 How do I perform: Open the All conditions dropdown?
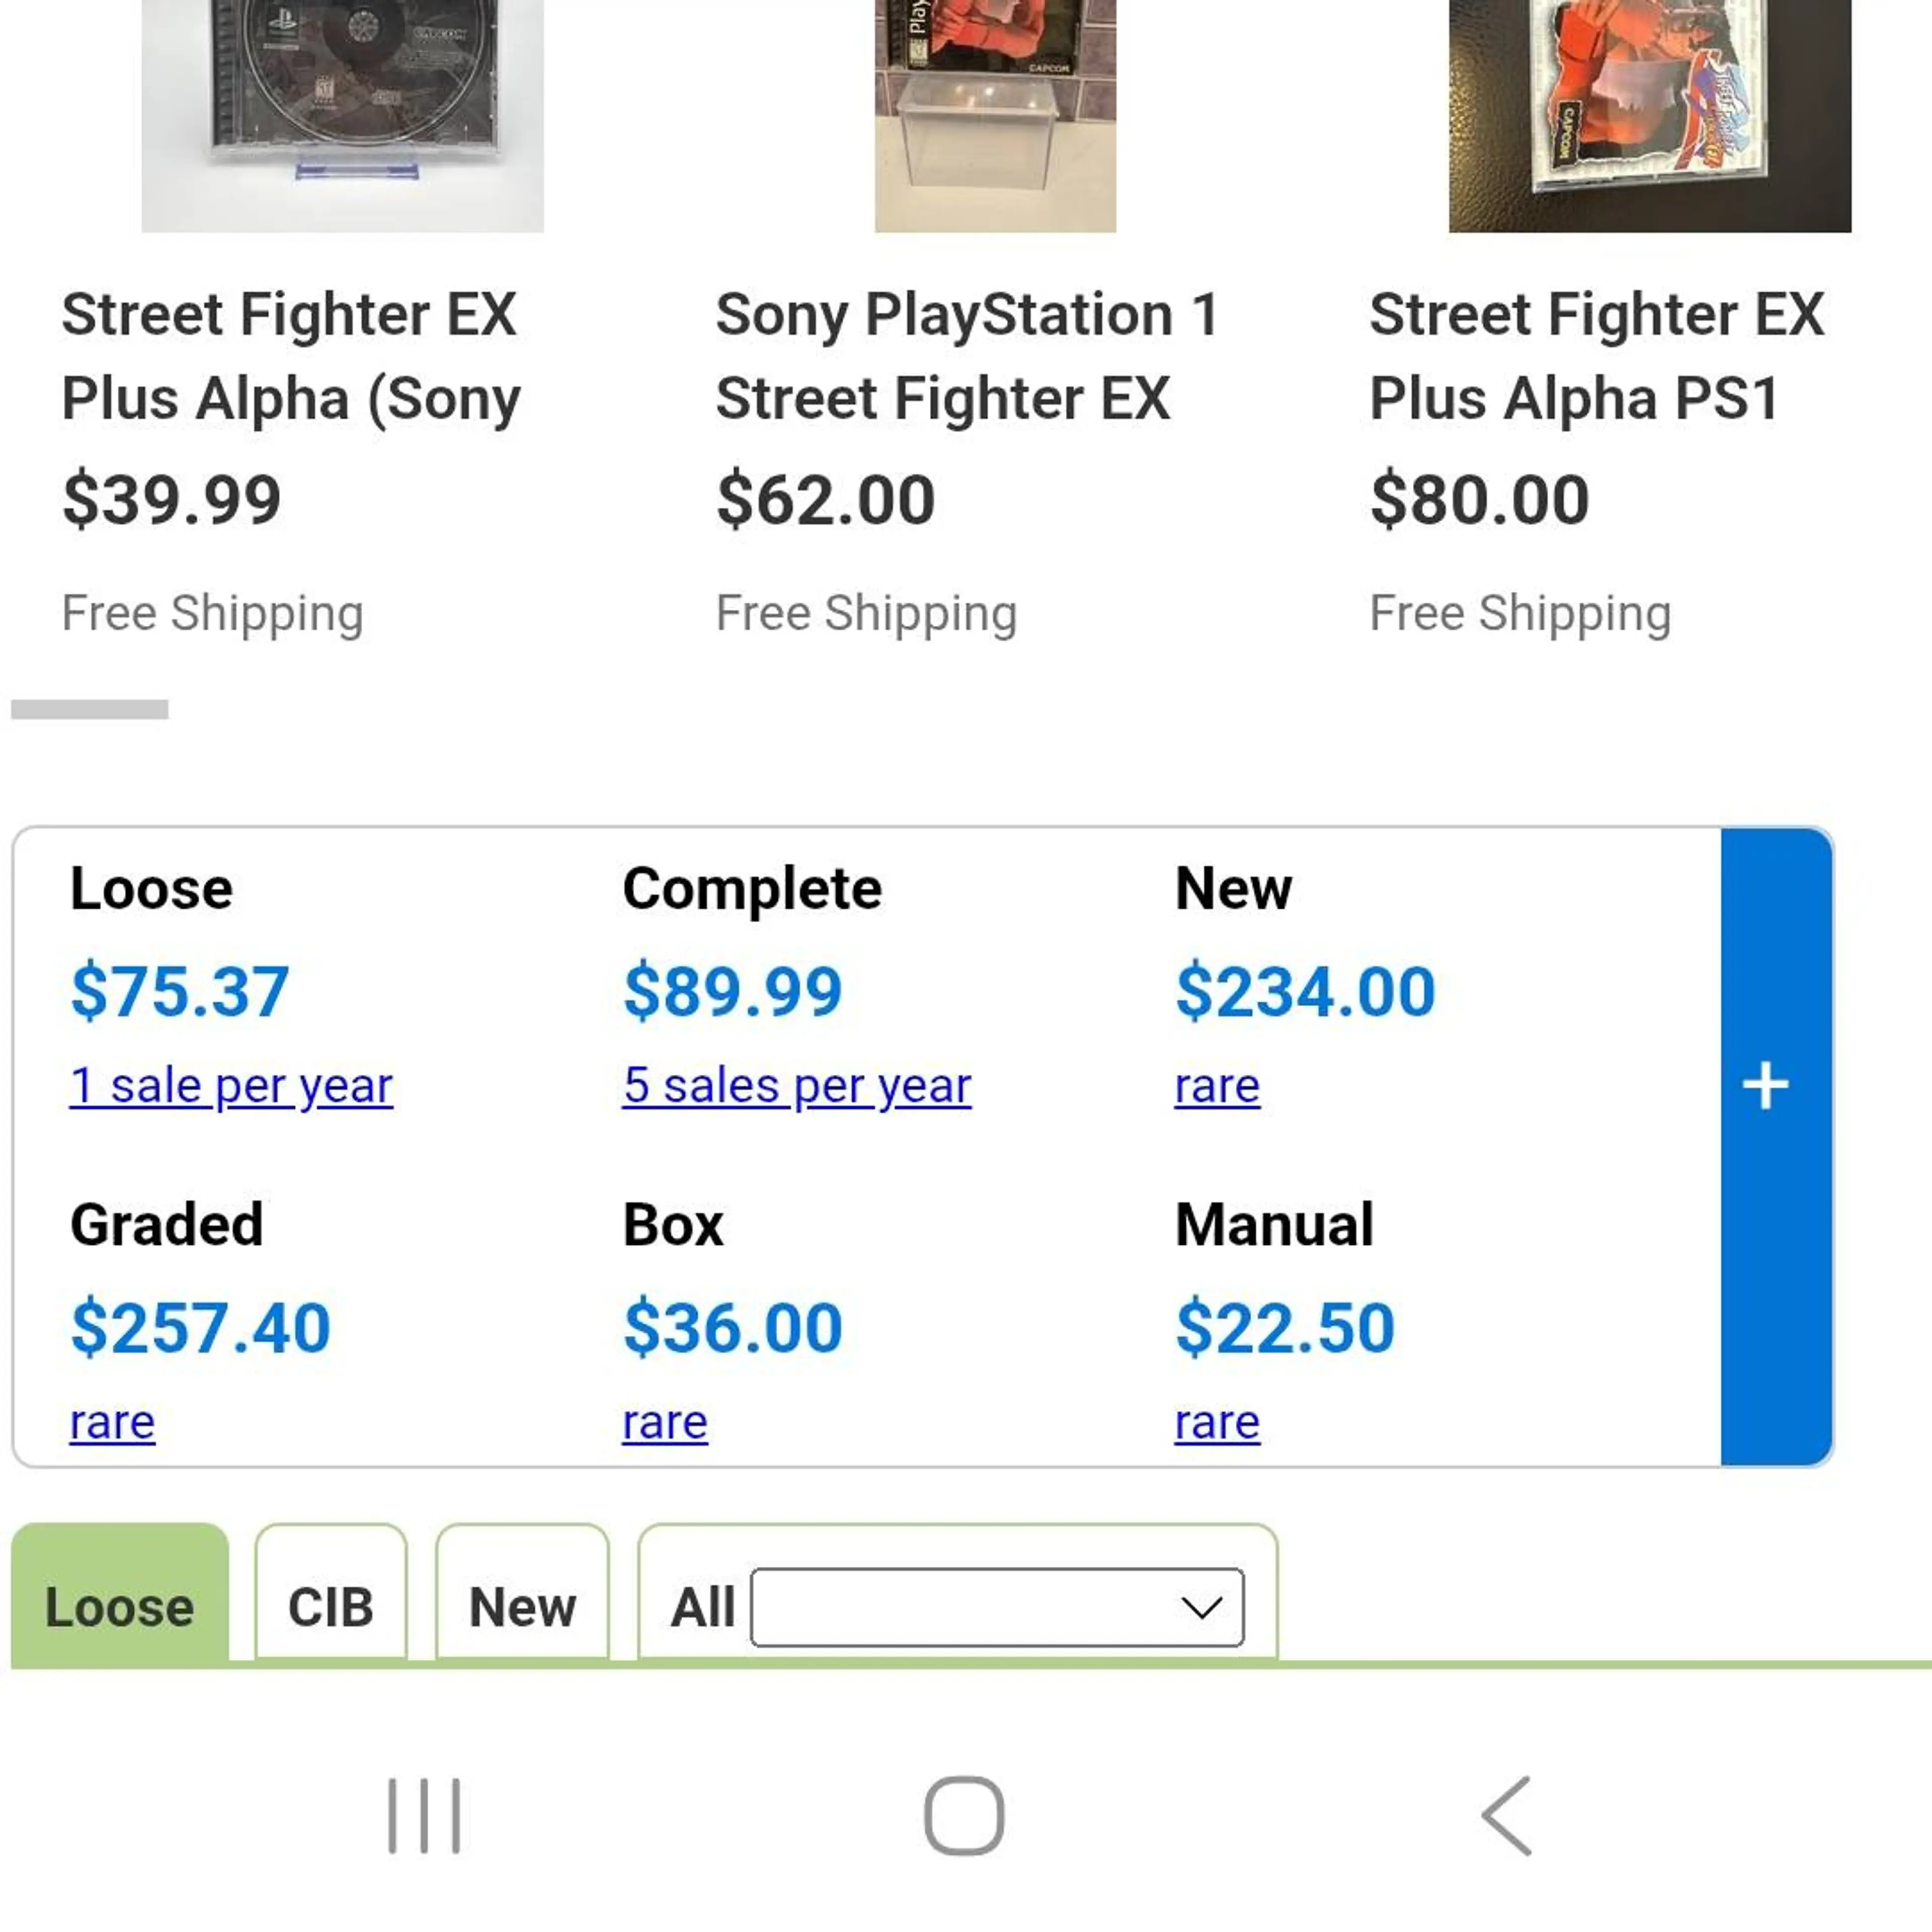tap(997, 1607)
